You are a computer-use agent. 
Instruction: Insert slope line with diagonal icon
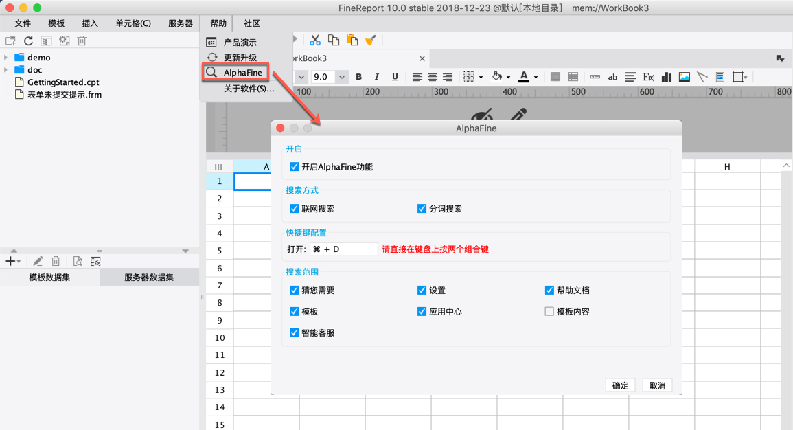(702, 77)
